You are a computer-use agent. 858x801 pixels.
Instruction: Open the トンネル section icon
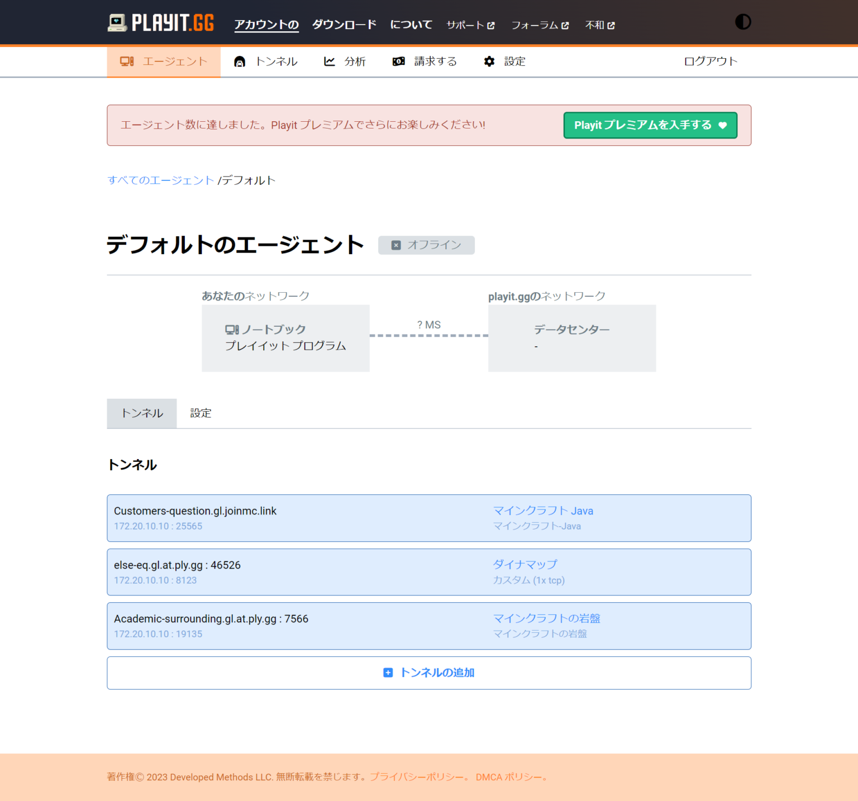(x=240, y=61)
